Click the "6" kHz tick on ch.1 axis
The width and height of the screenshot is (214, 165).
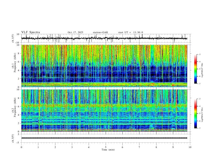(x=19, y=62)
